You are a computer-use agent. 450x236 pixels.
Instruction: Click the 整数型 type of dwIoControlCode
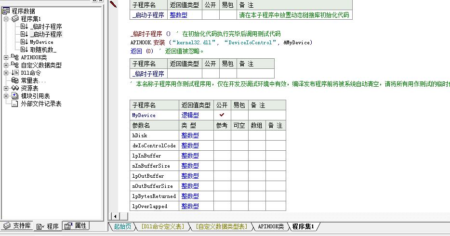[x=190, y=145]
